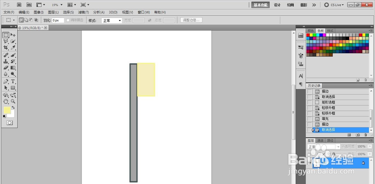Image resolution: width=375 pixels, height=184 pixels.
Task: Enable the anti-alias (消除锯齿) checkbox
Action: coord(68,20)
